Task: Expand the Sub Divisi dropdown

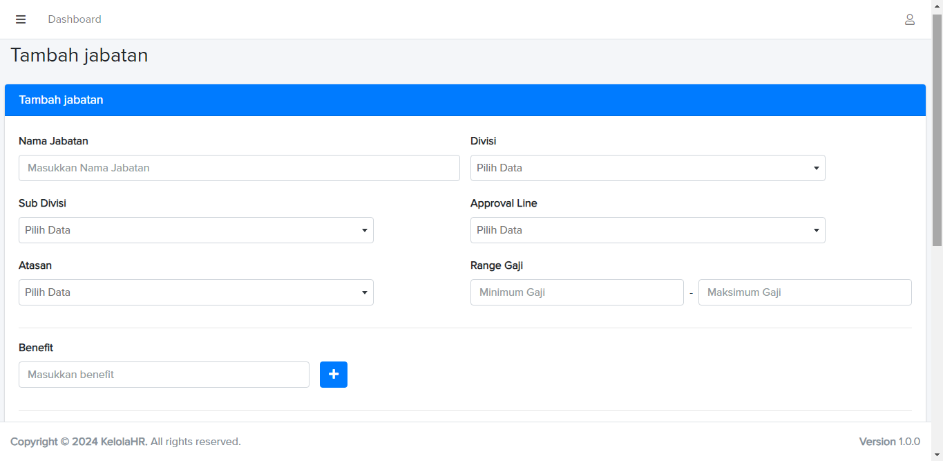Action: click(x=196, y=230)
